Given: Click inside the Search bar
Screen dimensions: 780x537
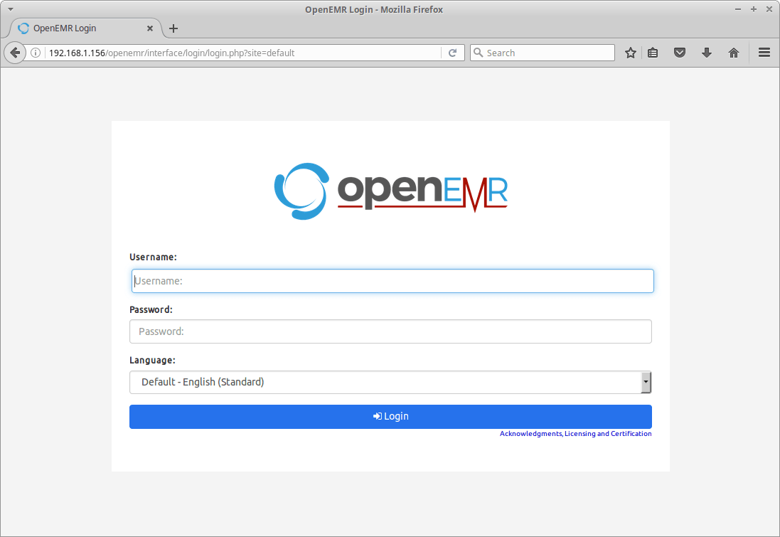Looking at the screenshot, I should point(543,52).
